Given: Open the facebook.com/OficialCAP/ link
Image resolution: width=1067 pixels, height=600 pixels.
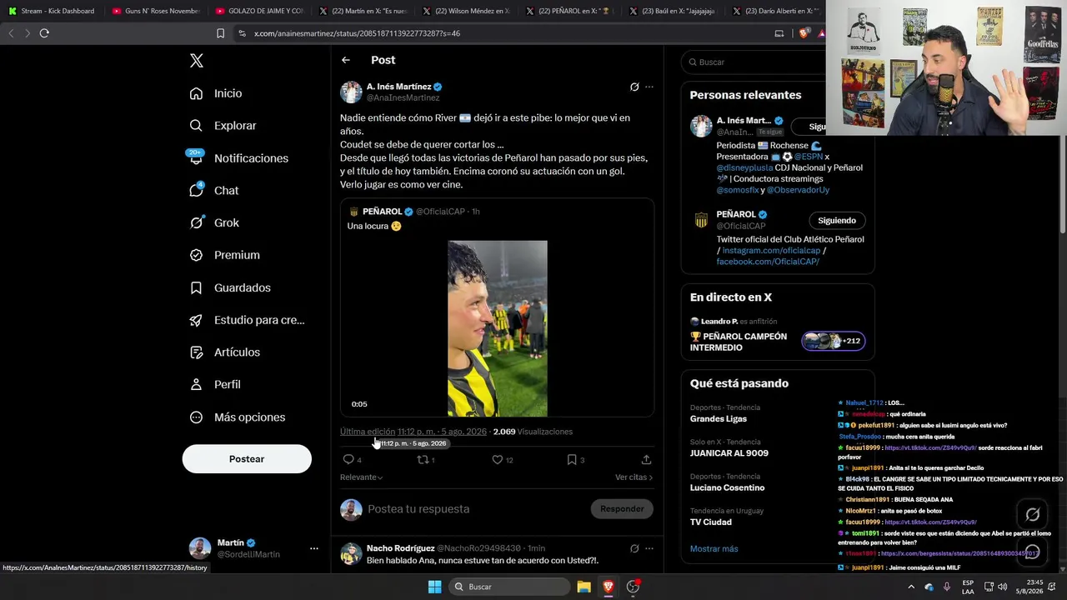Looking at the screenshot, I should point(768,262).
